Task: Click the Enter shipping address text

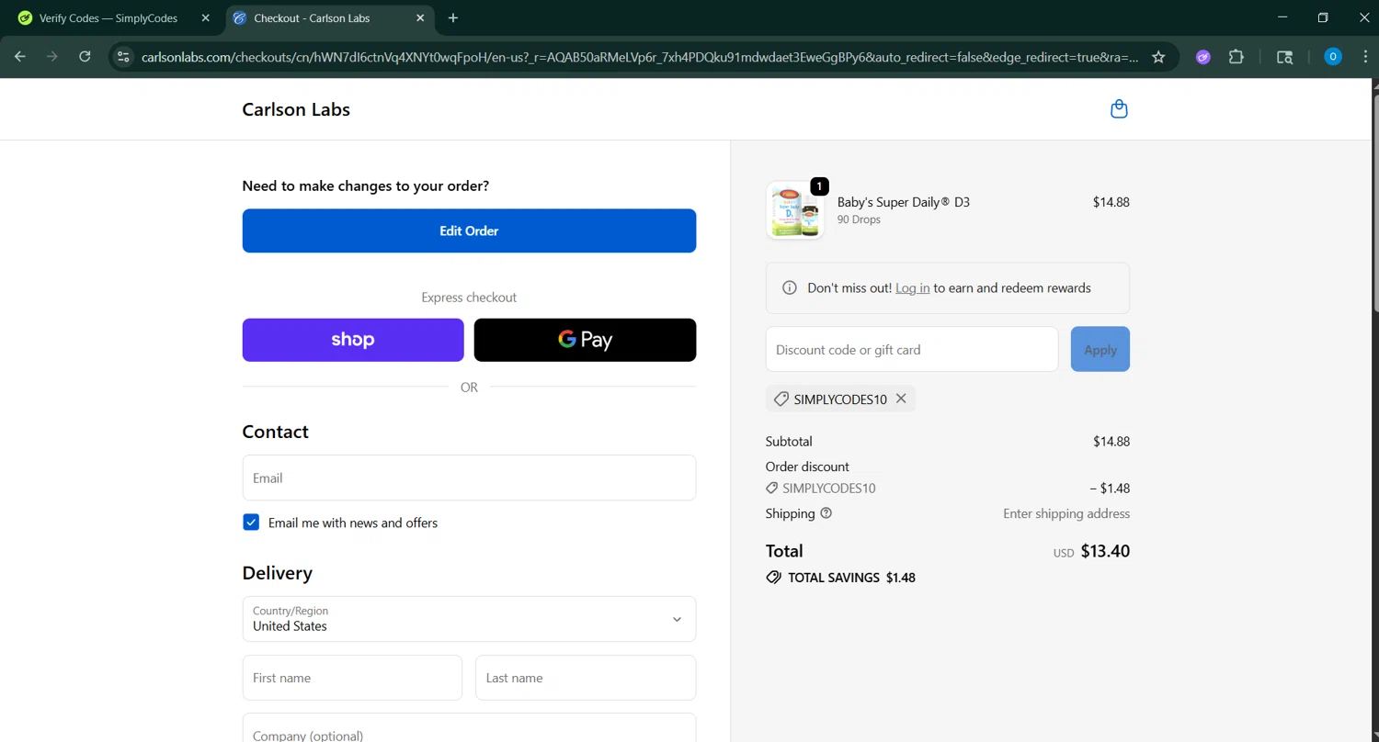Action: (1066, 513)
